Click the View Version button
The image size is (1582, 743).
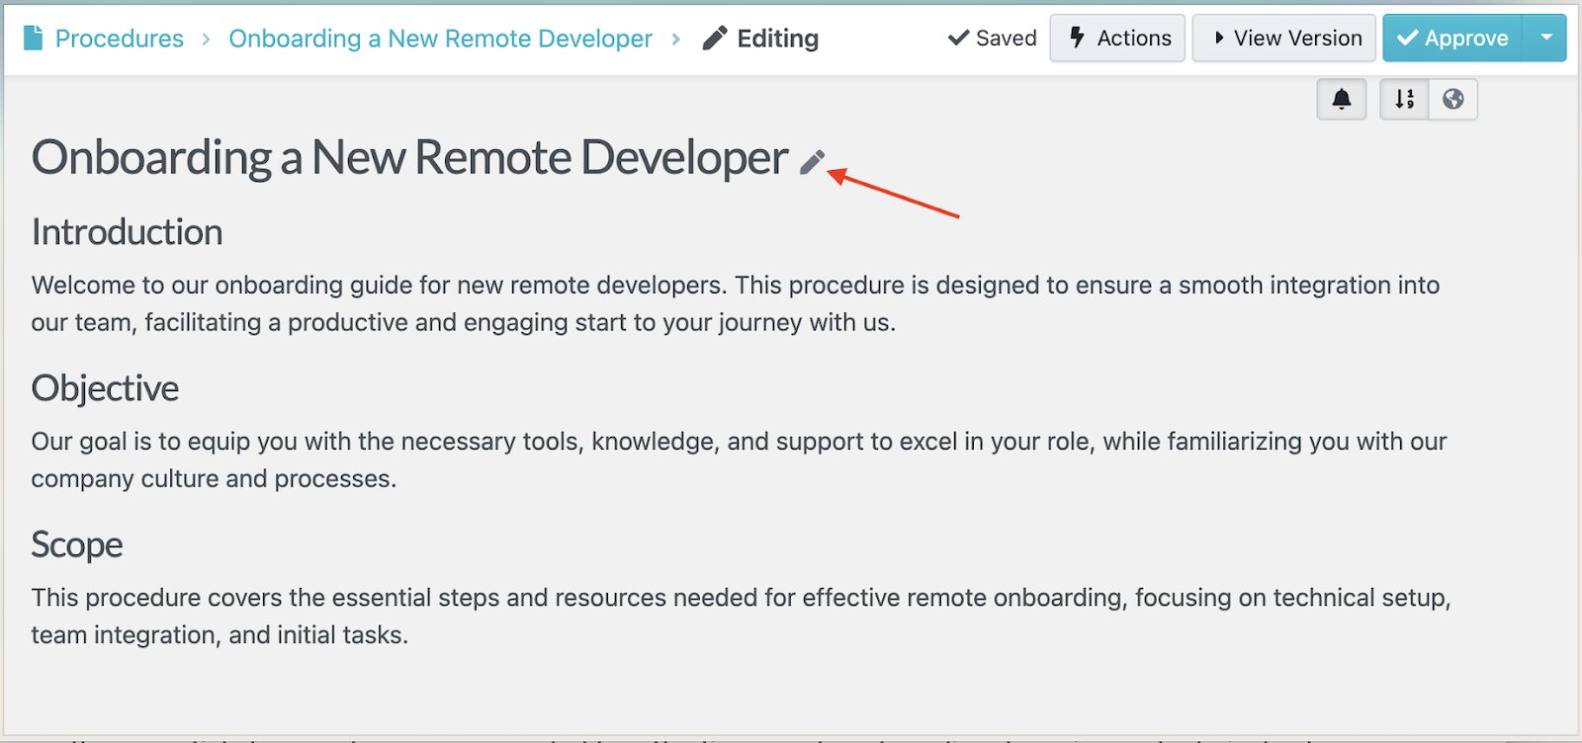click(x=1283, y=39)
